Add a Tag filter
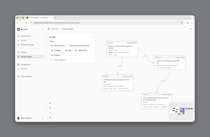The height and width of the screenshot is (137, 210). point(68,50)
